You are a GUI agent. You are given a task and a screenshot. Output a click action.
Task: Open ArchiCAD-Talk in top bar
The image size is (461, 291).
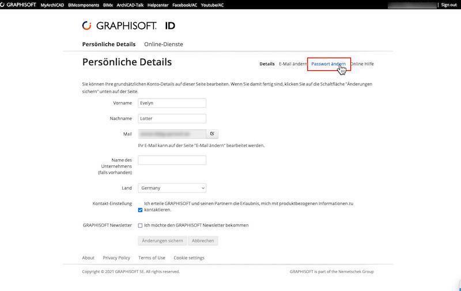130,5
